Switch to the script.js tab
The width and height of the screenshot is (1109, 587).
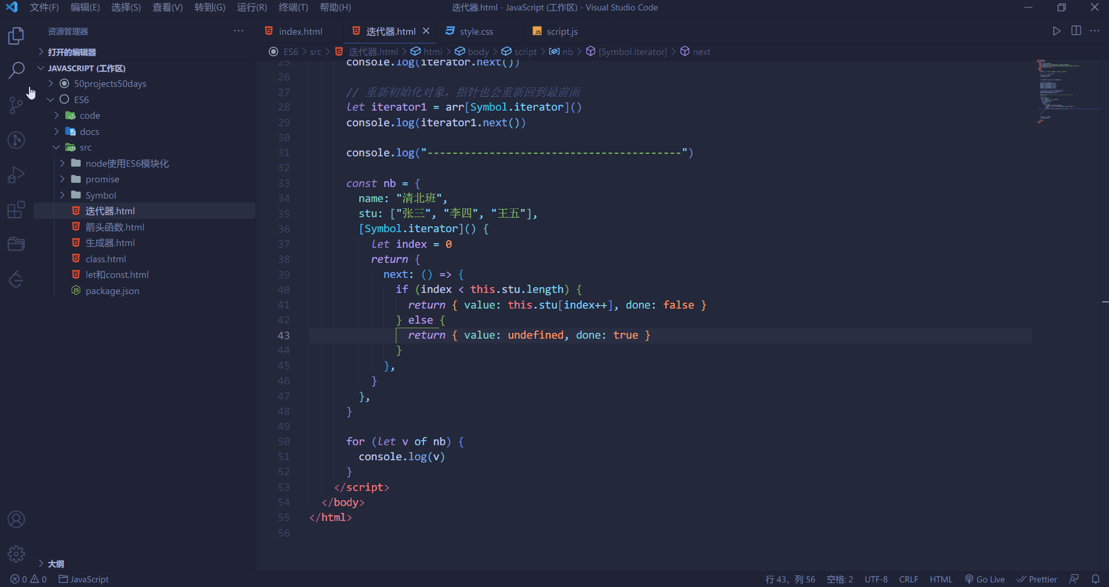pyautogui.click(x=561, y=31)
